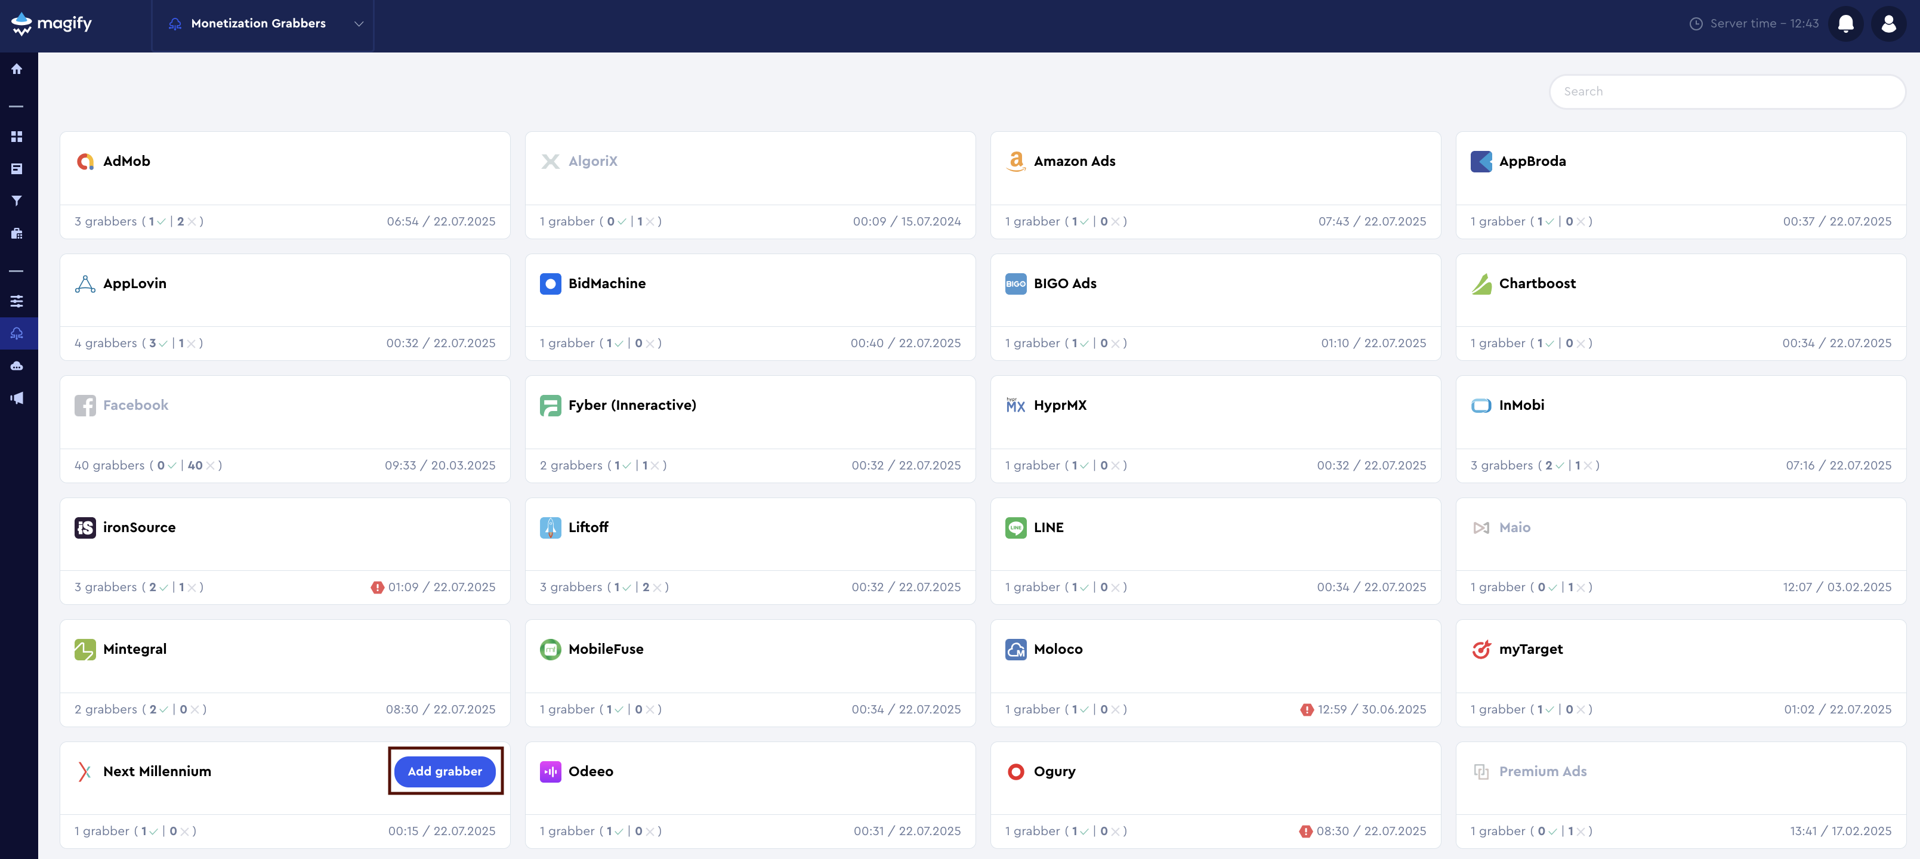The image size is (1920, 859).
Task: Open the sliders settings sidebar icon
Action: pyautogui.click(x=16, y=301)
